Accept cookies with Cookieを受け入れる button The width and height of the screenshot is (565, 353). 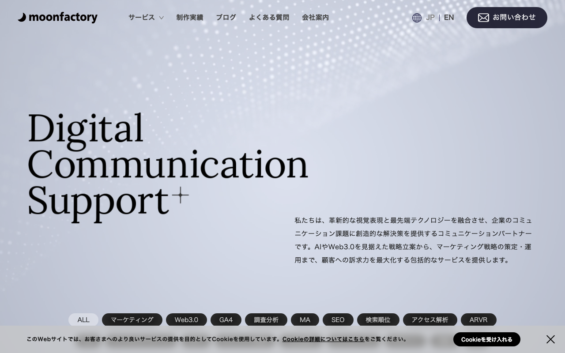click(x=487, y=339)
